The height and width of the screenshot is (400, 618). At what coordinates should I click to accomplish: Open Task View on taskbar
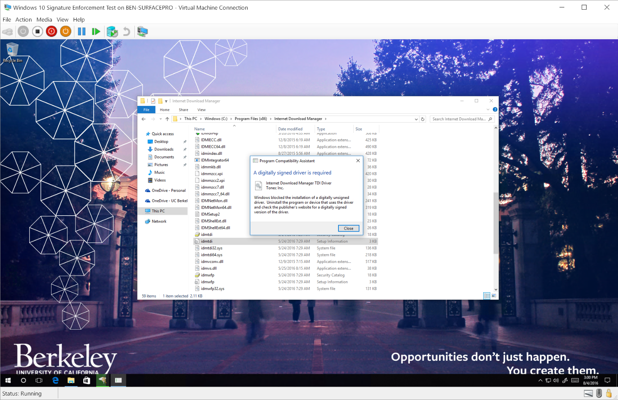(39, 380)
